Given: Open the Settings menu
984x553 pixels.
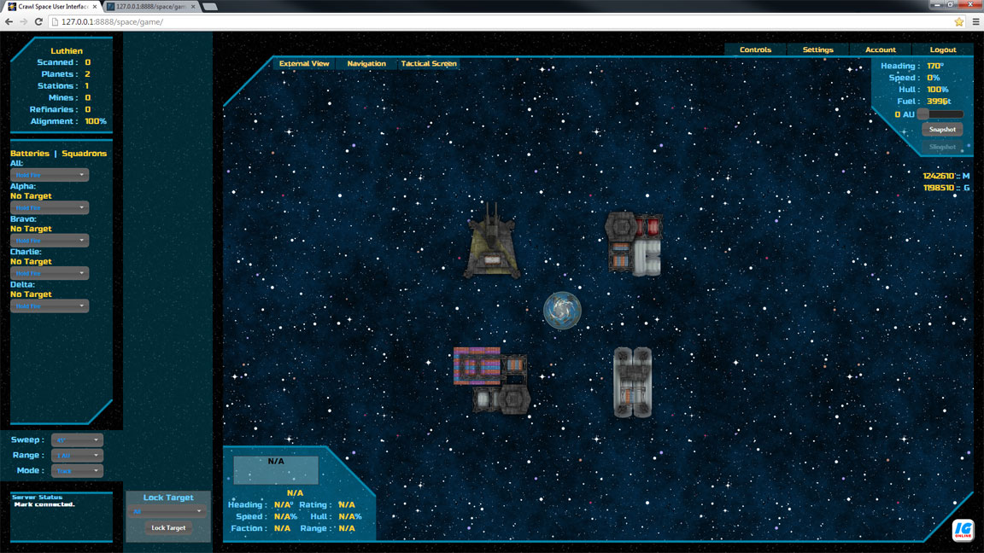Looking at the screenshot, I should 817,50.
